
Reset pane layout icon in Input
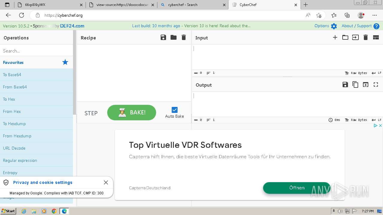pyautogui.click(x=376, y=37)
